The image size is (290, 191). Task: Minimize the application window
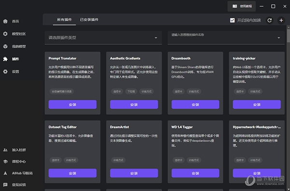(x=261, y=6)
